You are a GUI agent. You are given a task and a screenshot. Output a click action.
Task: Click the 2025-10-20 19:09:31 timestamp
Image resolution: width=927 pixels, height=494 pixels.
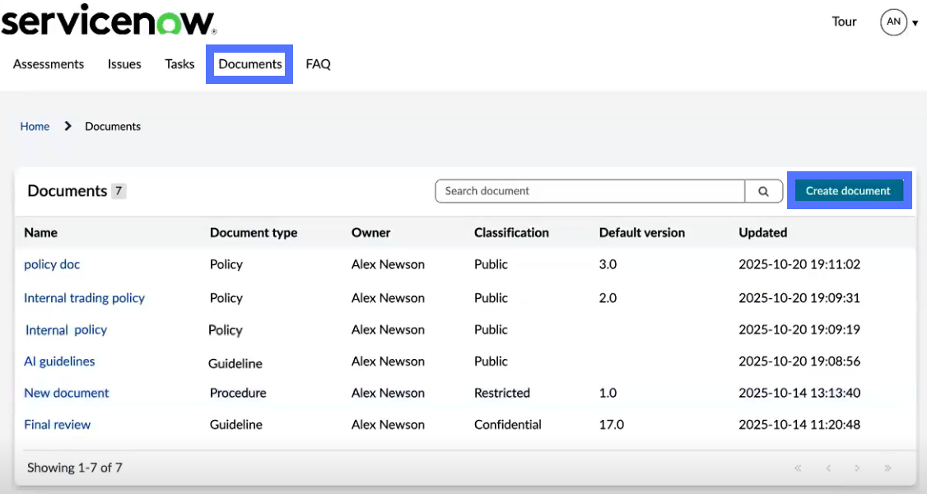799,298
